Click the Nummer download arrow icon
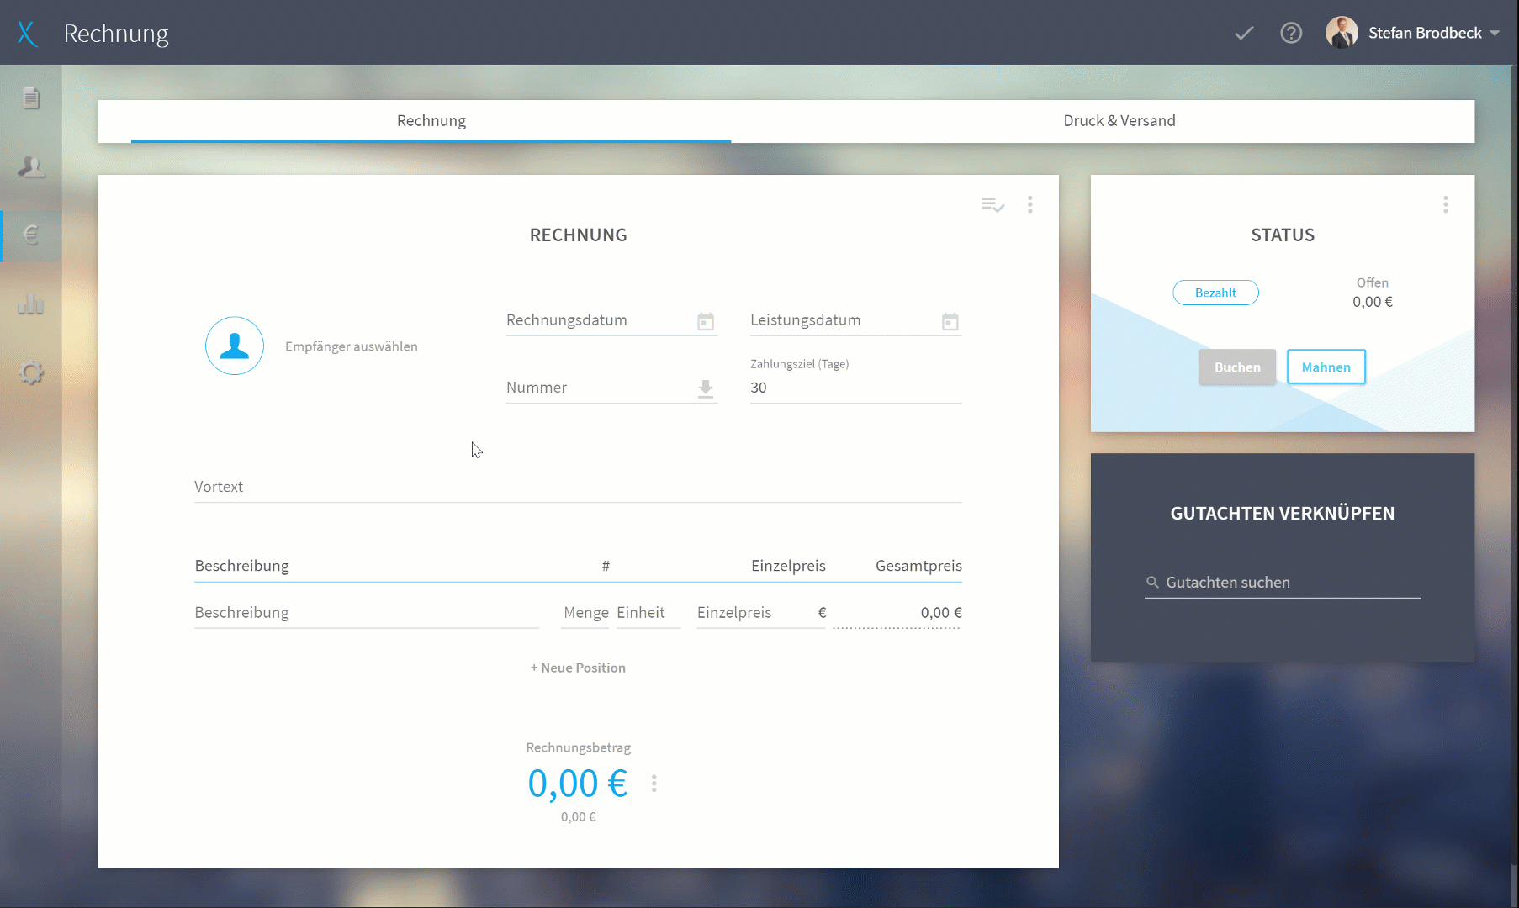The width and height of the screenshot is (1519, 908). point(706,388)
